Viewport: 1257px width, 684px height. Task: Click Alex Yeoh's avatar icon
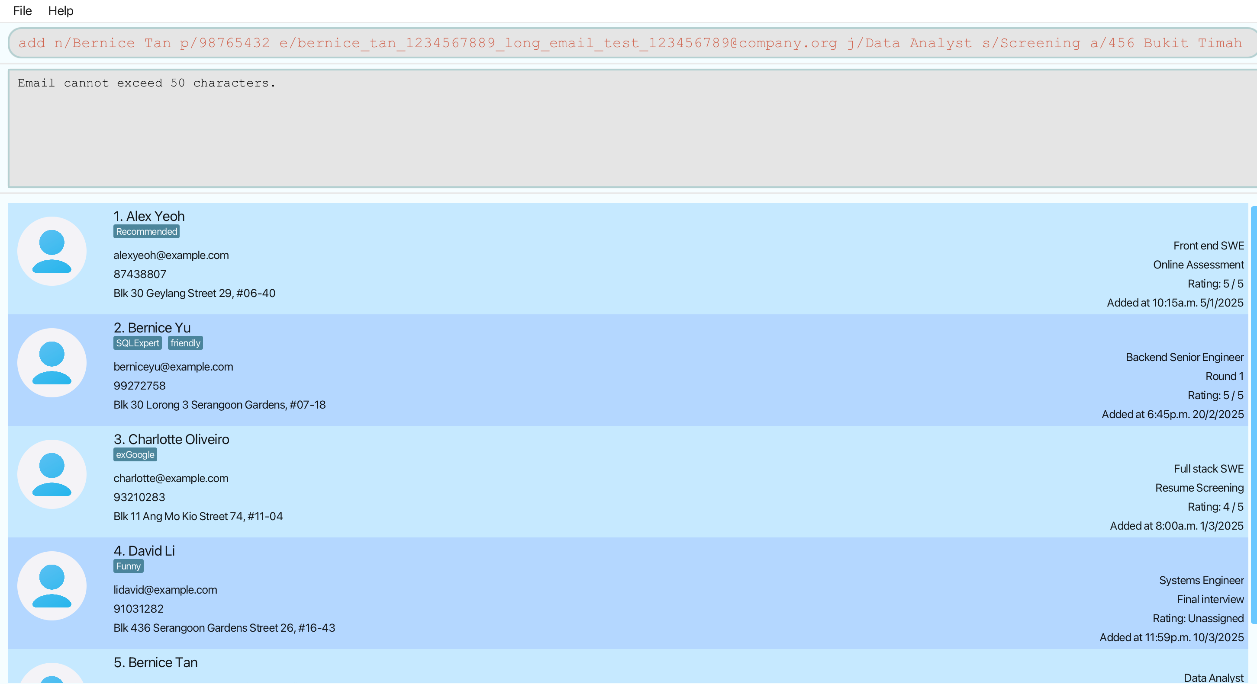click(52, 251)
